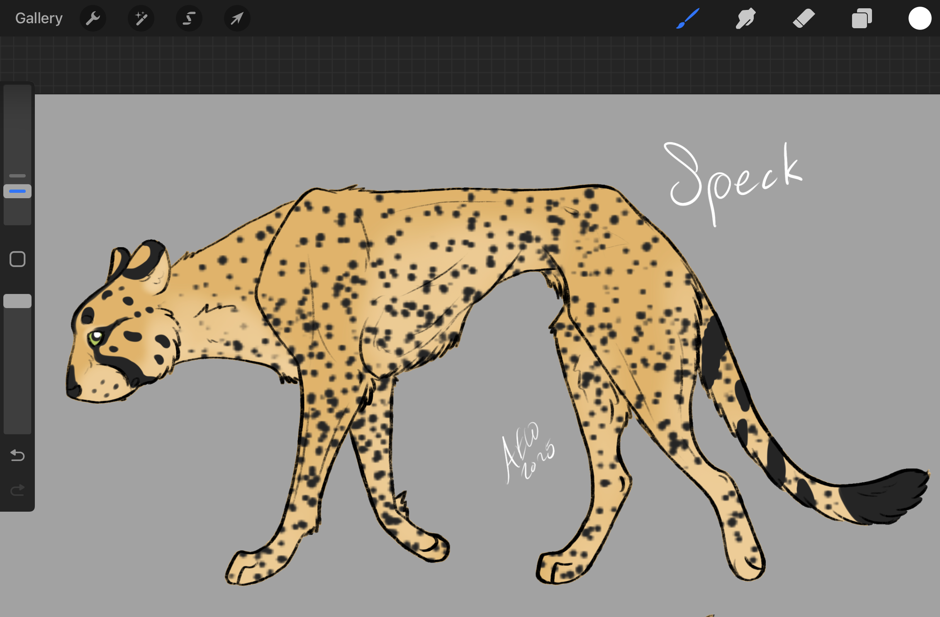Image resolution: width=940 pixels, height=617 pixels.
Task: Open the white active color swatch
Action: [920, 18]
